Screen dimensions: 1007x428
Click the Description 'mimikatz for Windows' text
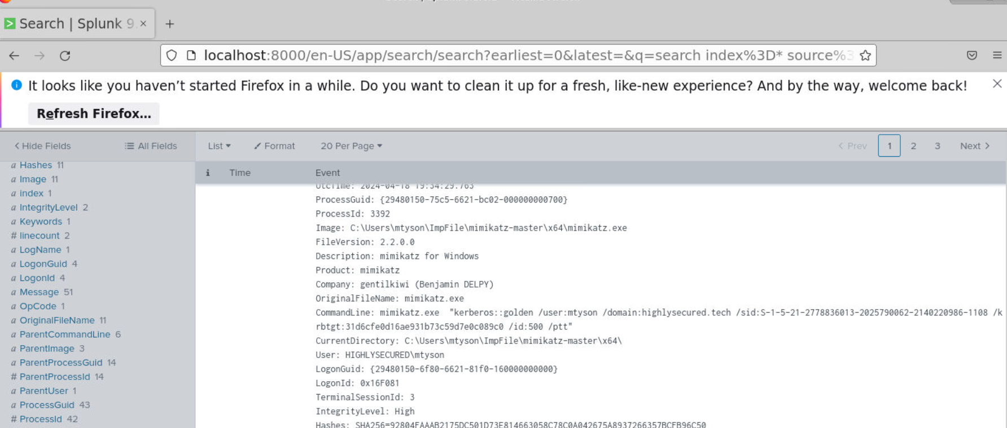(x=429, y=256)
